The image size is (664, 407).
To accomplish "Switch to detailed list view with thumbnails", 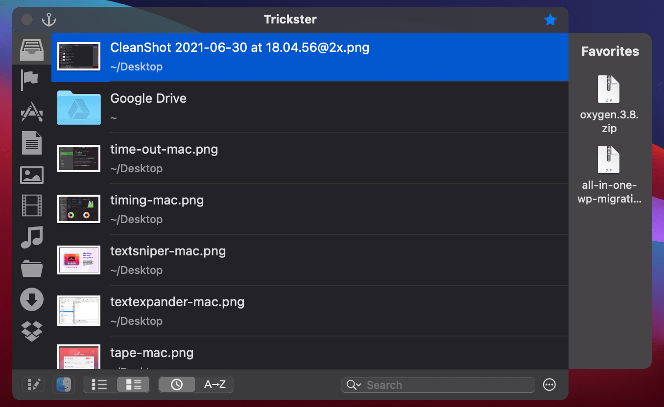I will (133, 384).
